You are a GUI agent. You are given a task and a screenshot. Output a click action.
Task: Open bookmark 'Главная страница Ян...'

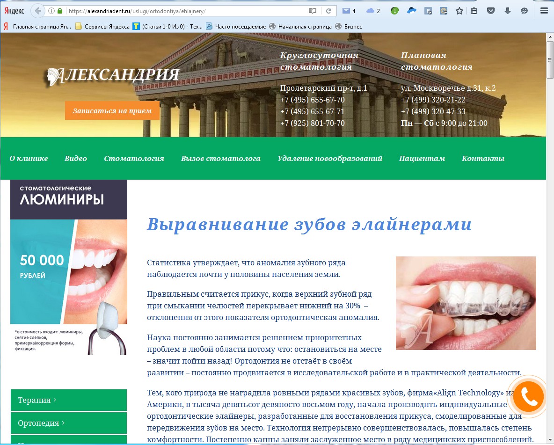(x=37, y=27)
